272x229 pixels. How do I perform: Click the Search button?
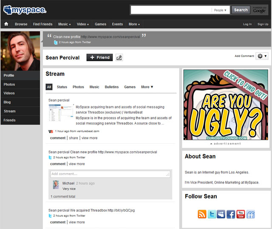(241, 10)
